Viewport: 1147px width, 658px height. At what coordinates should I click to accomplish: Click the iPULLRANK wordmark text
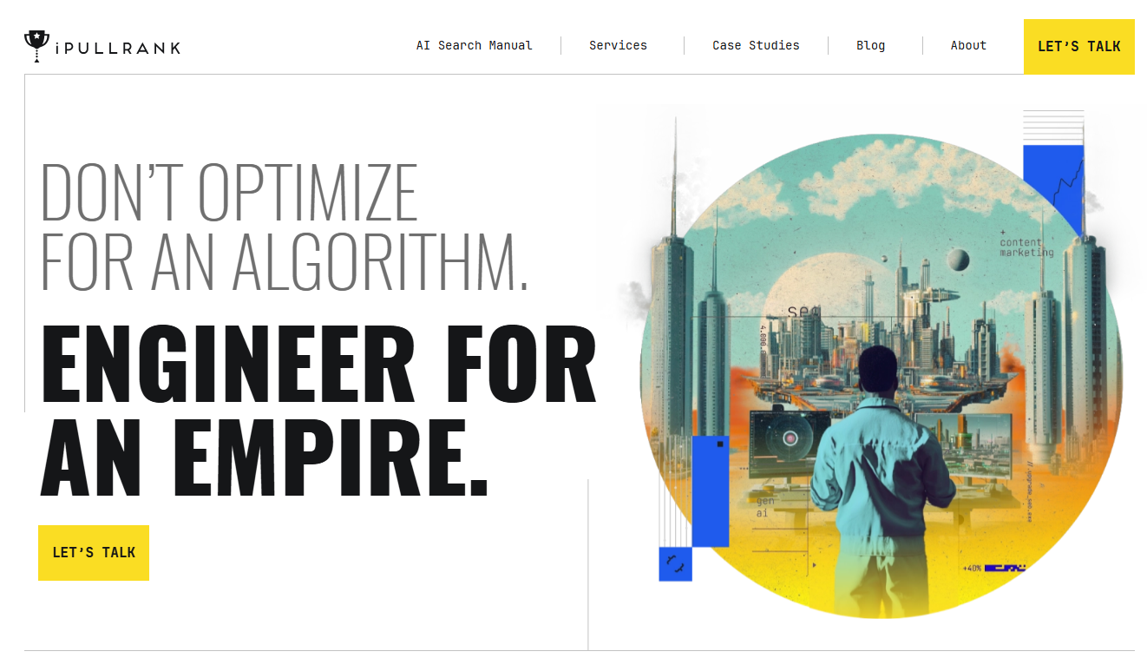tap(117, 48)
